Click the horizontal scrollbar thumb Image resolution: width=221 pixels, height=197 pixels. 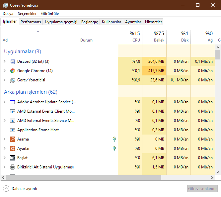pos(84,177)
